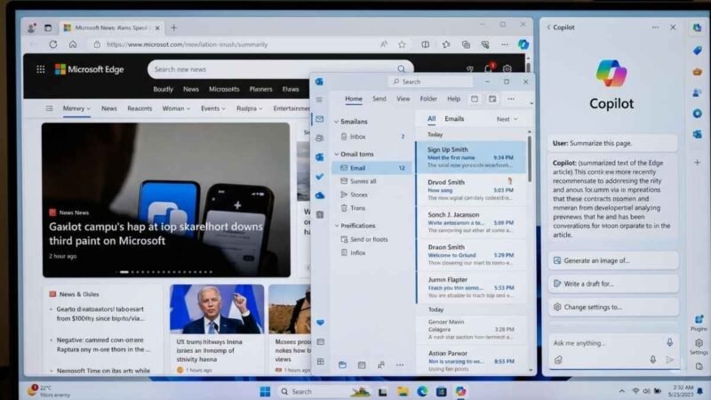
Task: Open the To Do checkmark in Outlook sidebar
Action: tap(320, 176)
